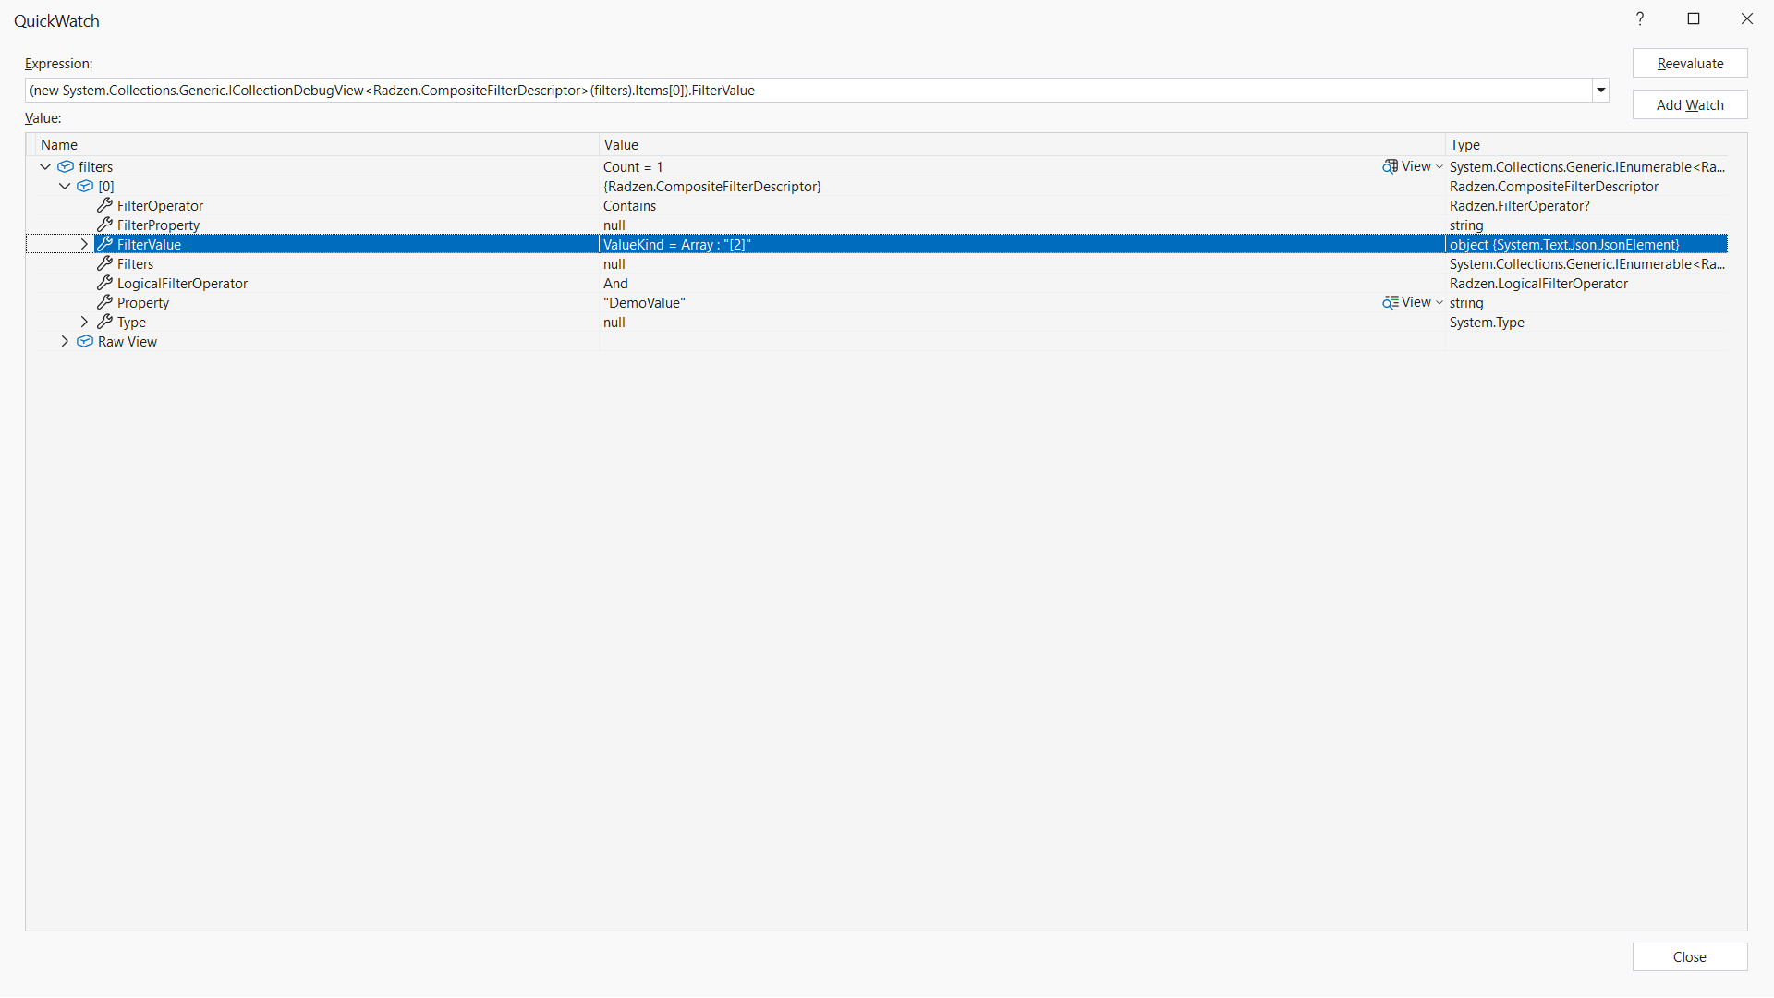Open the text visualizer View on Property row
This screenshot has width=1774, height=998.
pos(1390,302)
